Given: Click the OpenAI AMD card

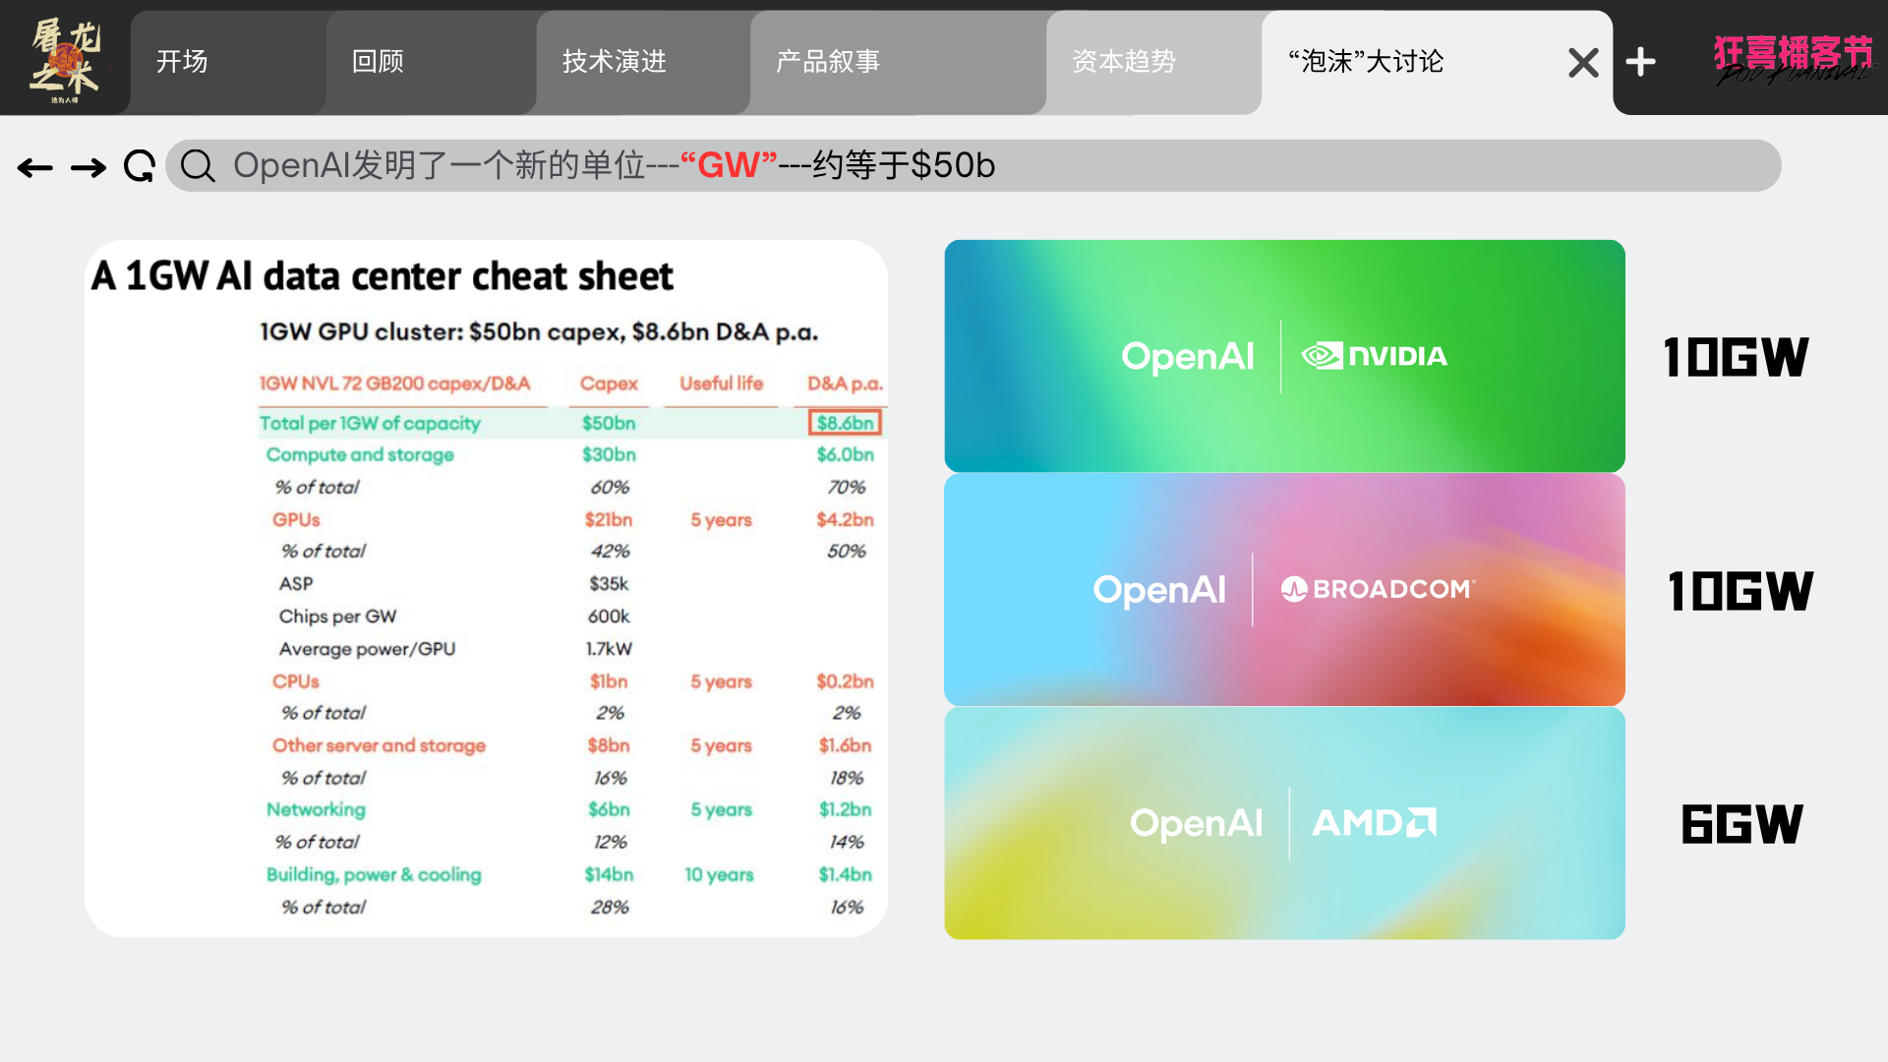Looking at the screenshot, I should [x=1284, y=823].
